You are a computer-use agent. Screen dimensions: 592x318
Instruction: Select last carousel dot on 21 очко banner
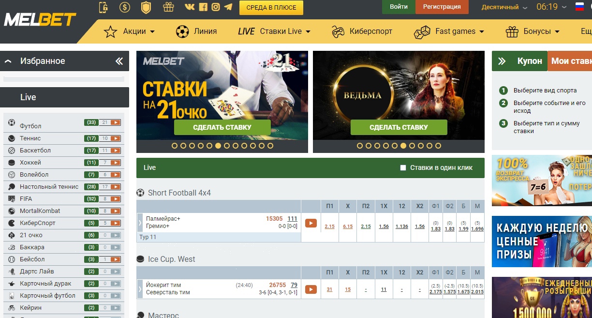pos(270,145)
